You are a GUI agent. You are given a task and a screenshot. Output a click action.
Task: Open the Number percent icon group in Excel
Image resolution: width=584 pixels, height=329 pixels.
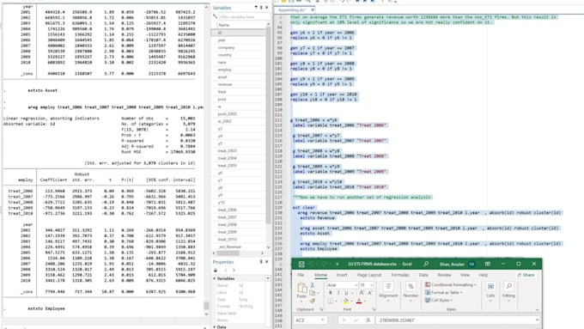click(x=411, y=287)
